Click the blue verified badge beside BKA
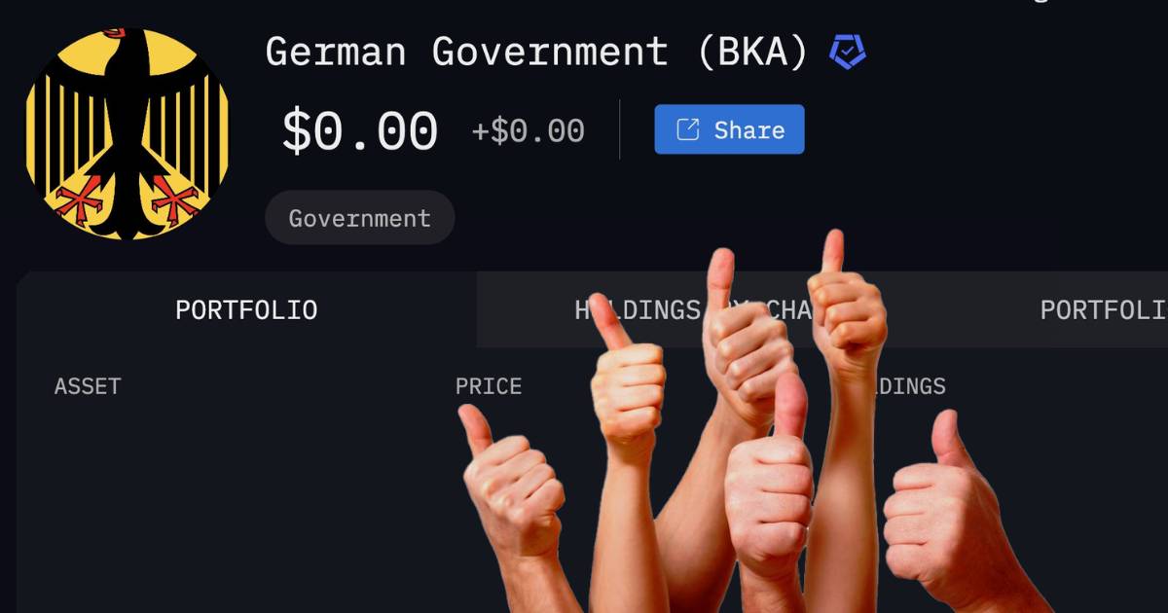This screenshot has height=613, width=1168. tap(847, 52)
